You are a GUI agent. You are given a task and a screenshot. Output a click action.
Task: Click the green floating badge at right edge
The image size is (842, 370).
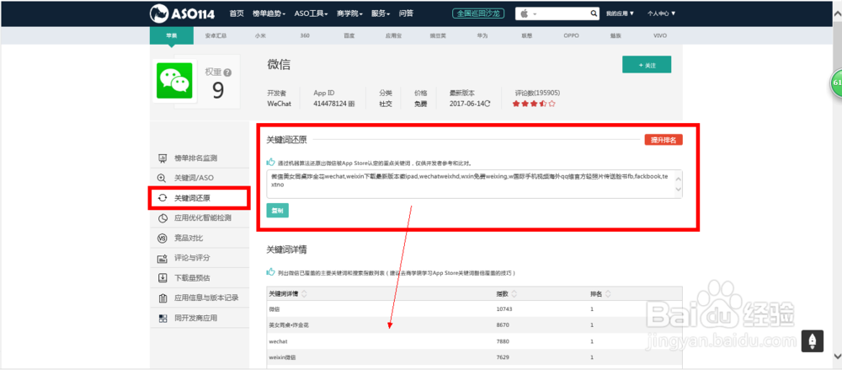point(836,83)
